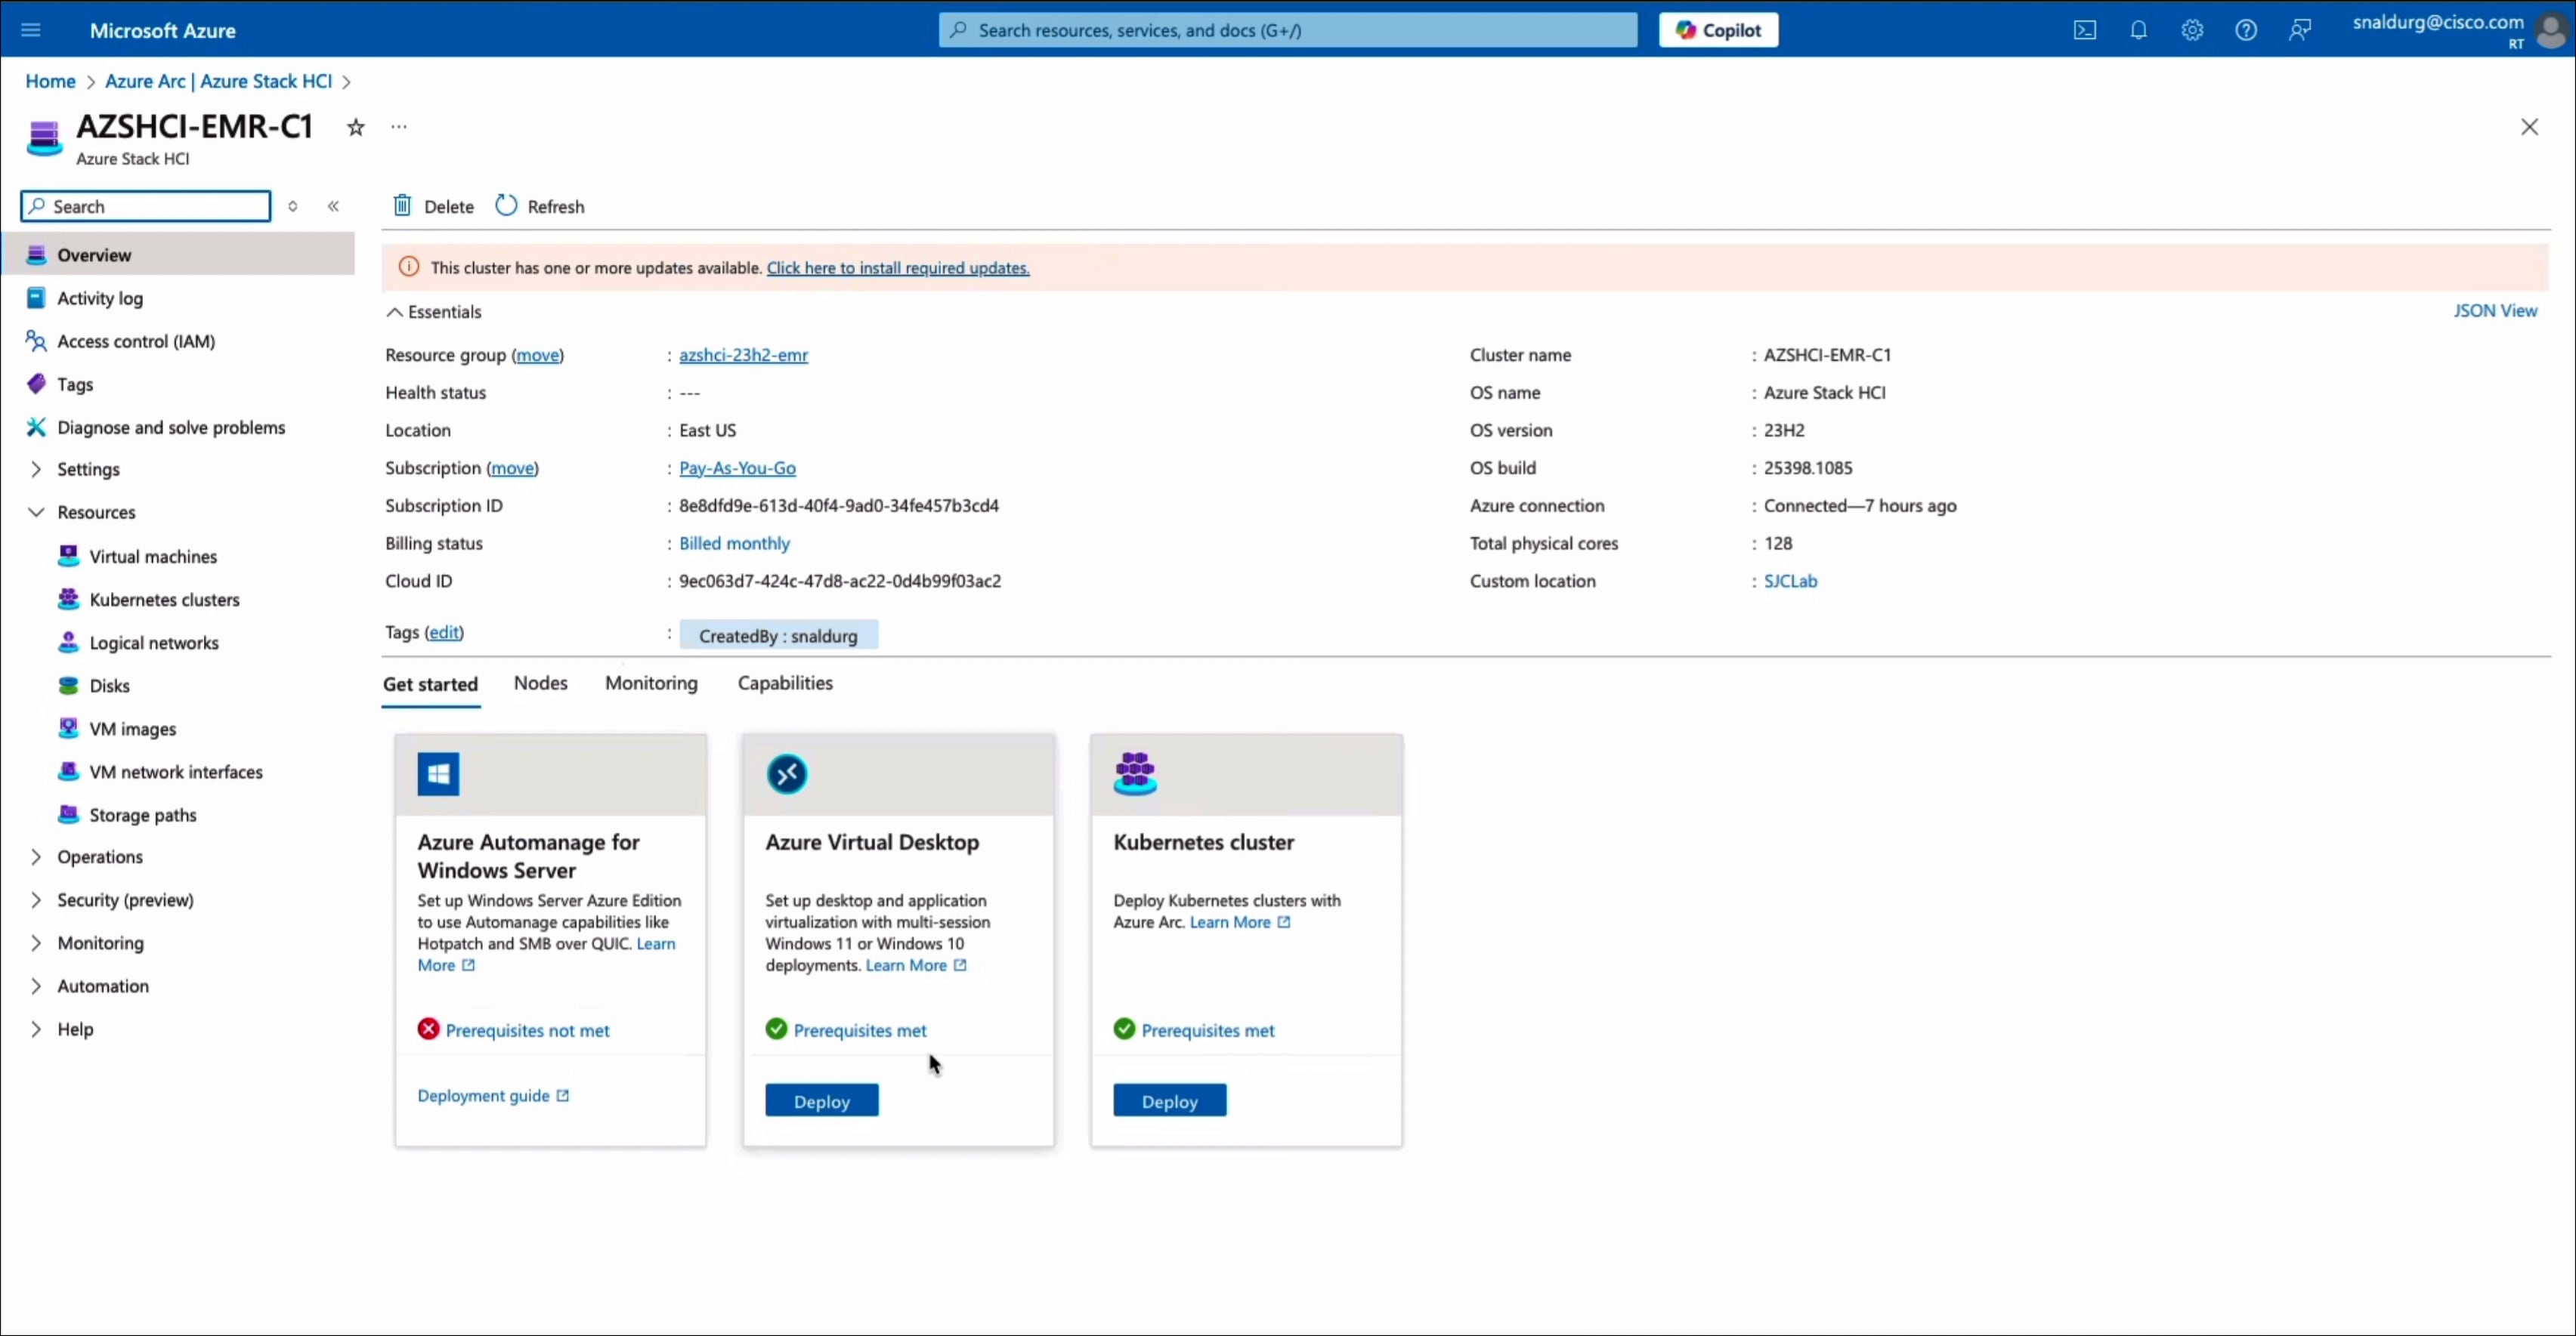Open Learn More on Kubernetes cluster card
This screenshot has height=1336, width=2576.
(1239, 921)
